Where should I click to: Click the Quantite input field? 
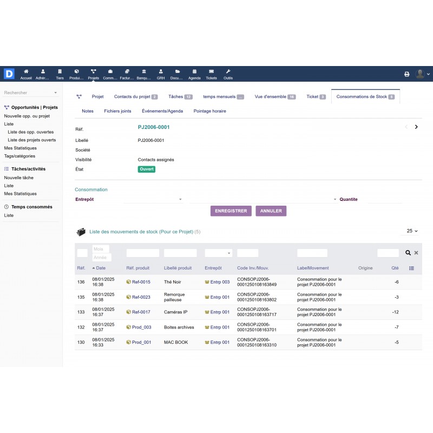click(385, 199)
